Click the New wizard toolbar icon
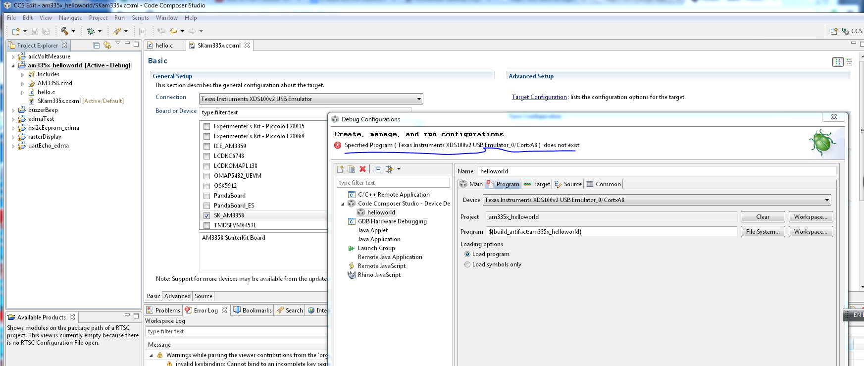864x366 pixels. [x=16, y=31]
